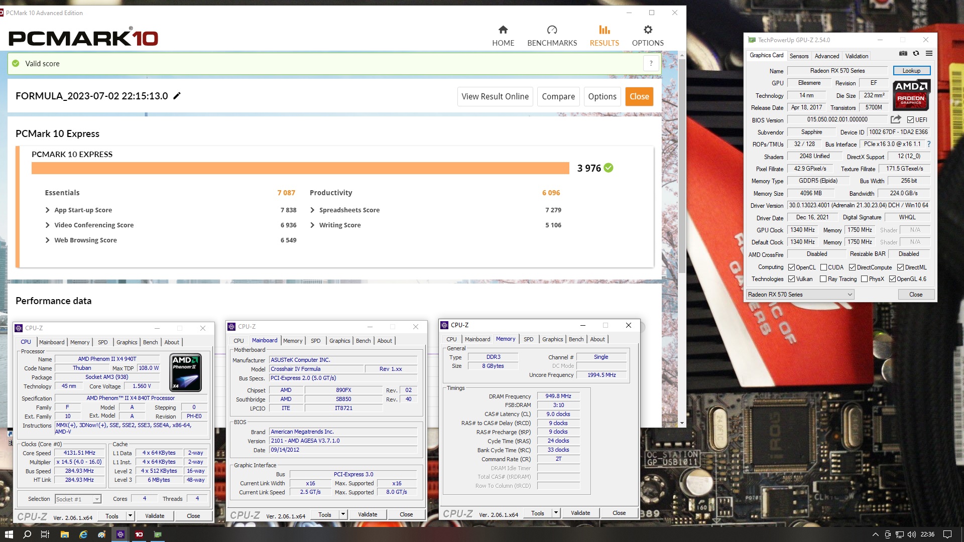Click the green score validation checkmark
The height and width of the screenshot is (542, 964).
pos(609,168)
